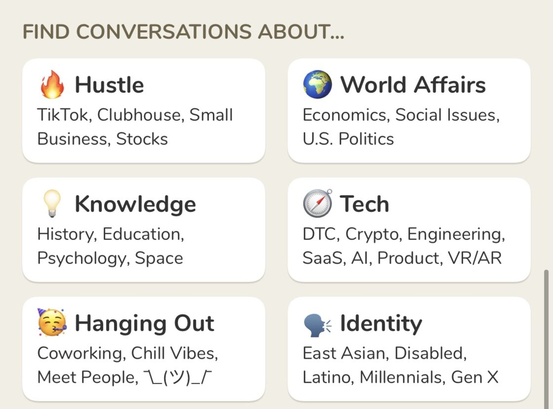Select the Identity category heading

click(x=381, y=323)
